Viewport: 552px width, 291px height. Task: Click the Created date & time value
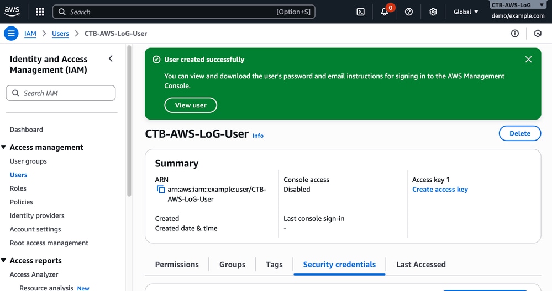(x=186, y=229)
